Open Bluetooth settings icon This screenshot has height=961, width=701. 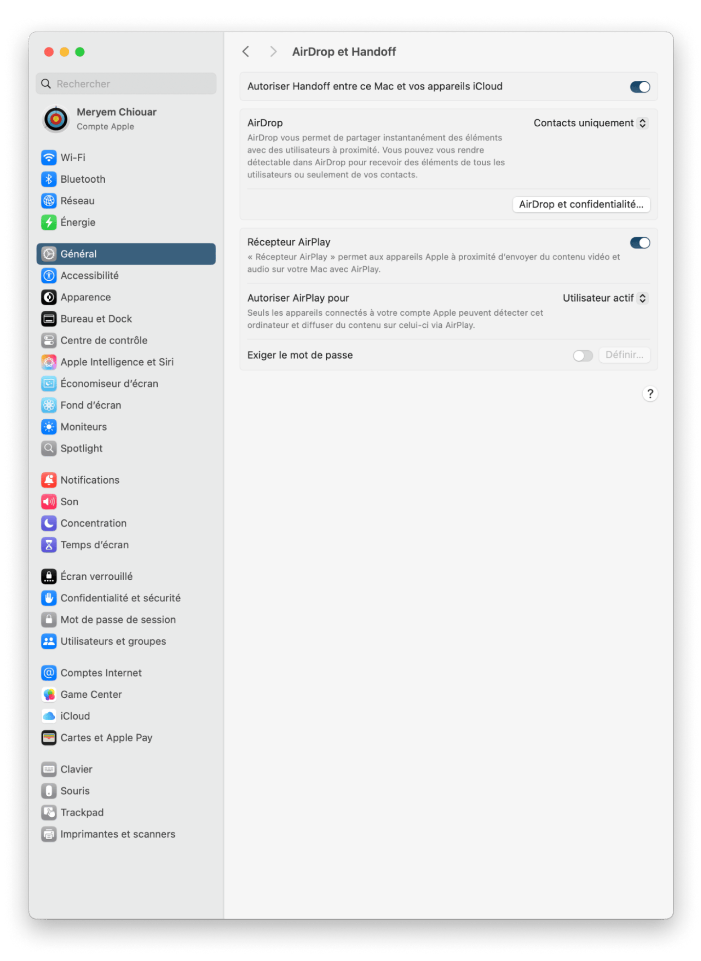pos(49,179)
